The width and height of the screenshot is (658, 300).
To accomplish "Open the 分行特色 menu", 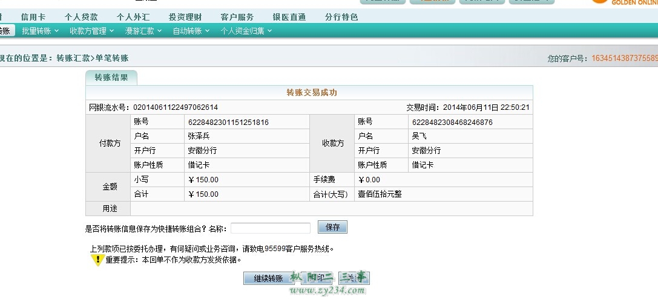I will [x=341, y=17].
